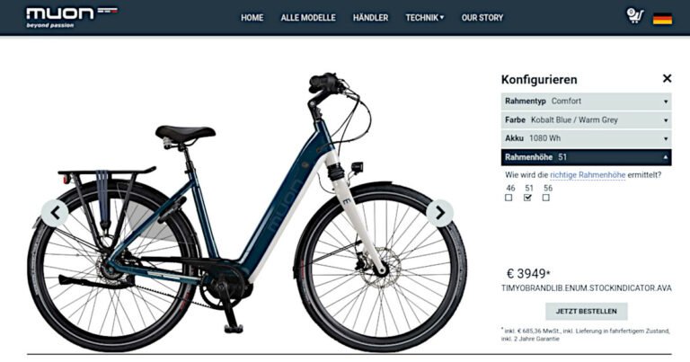Click the muon logo
Viewport: 690px width, 362px height.
click(x=72, y=18)
